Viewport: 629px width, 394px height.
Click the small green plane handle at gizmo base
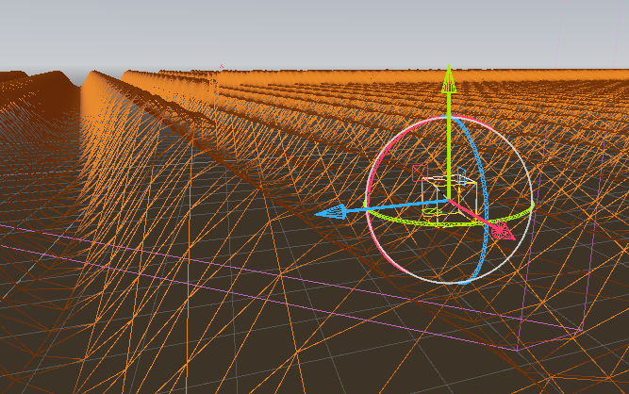(432, 213)
